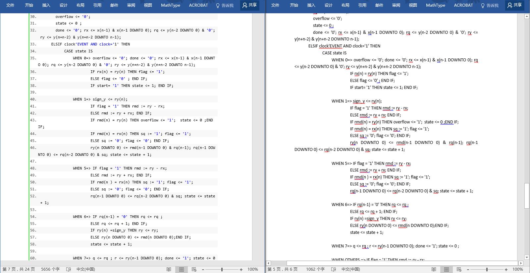This screenshot has height=273, width=530.
Task: Open ACROBAT tab in right Word window
Action: tap(463, 5)
